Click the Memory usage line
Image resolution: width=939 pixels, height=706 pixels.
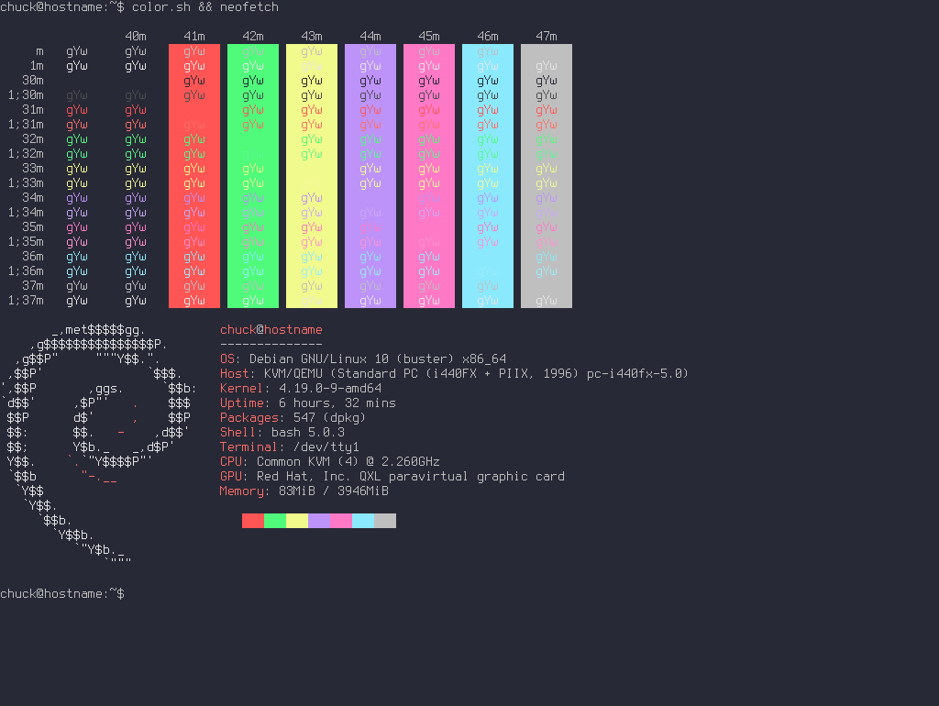(304, 491)
